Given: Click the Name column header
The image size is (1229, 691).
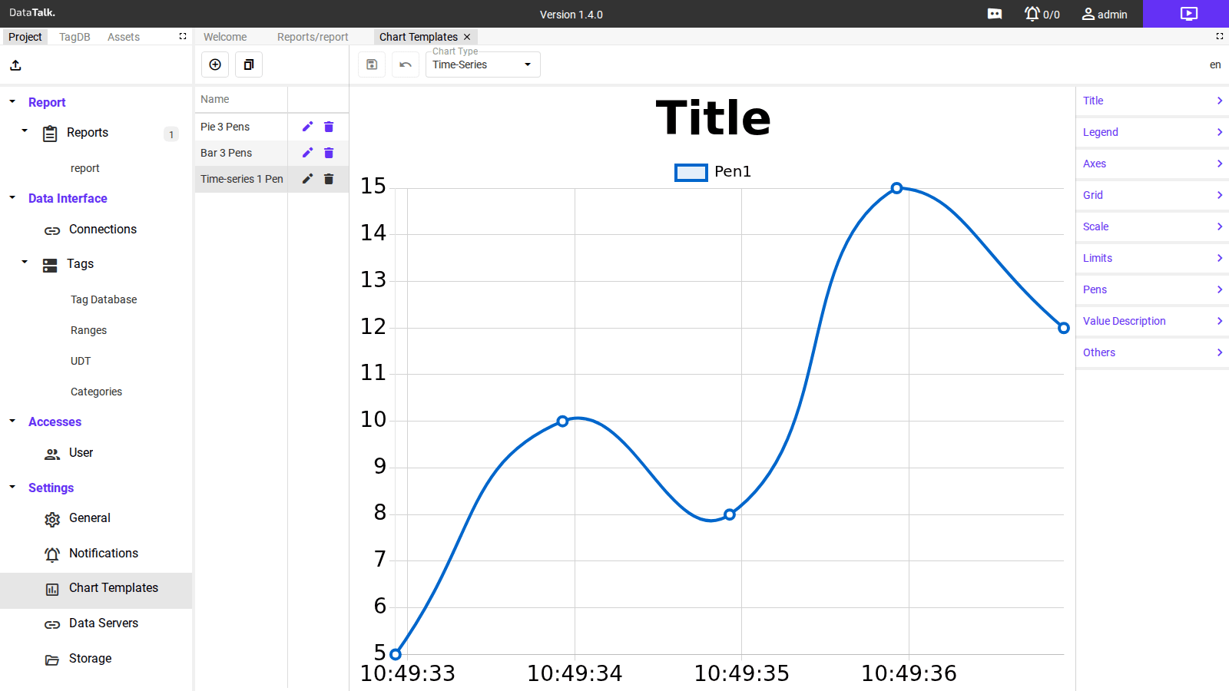Looking at the screenshot, I should (215, 99).
